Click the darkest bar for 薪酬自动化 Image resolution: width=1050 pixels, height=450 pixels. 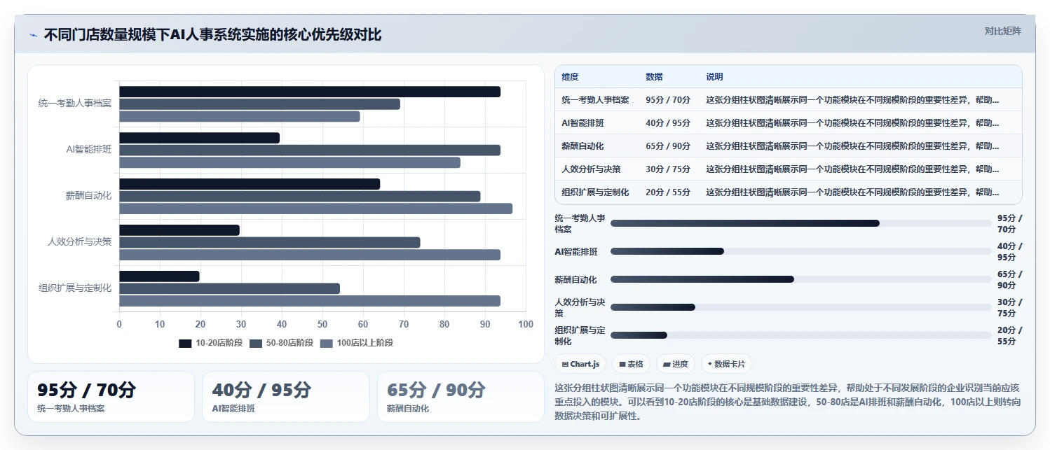click(x=250, y=184)
